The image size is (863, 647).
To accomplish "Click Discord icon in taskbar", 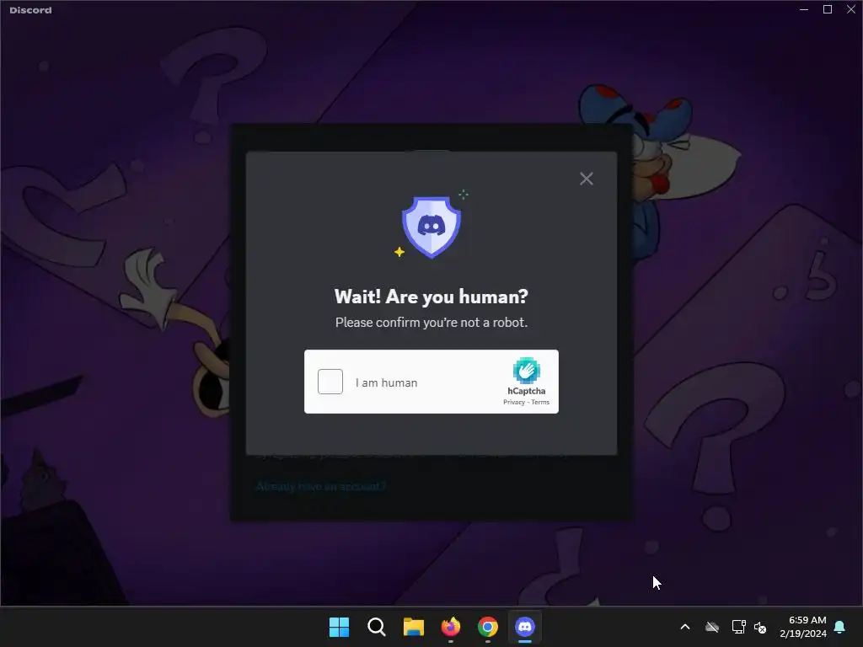I will pyautogui.click(x=525, y=627).
